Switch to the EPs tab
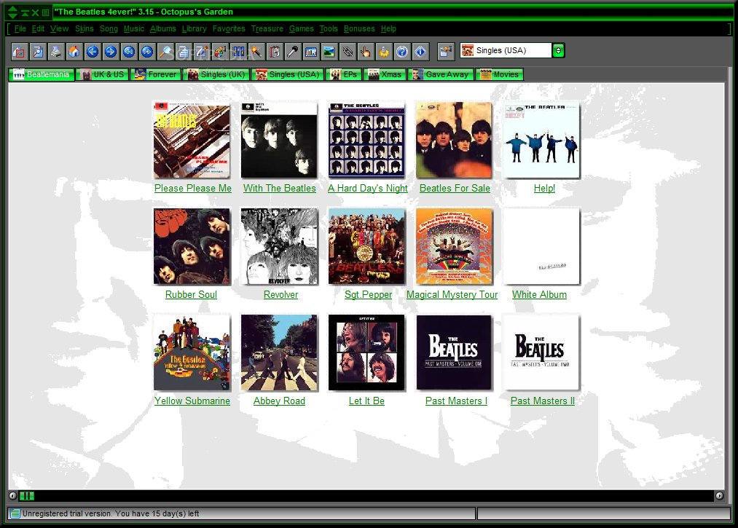Screen dimensions: 738x528 click(344, 74)
